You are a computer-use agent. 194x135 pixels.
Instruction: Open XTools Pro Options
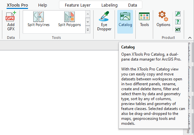tap(163, 19)
